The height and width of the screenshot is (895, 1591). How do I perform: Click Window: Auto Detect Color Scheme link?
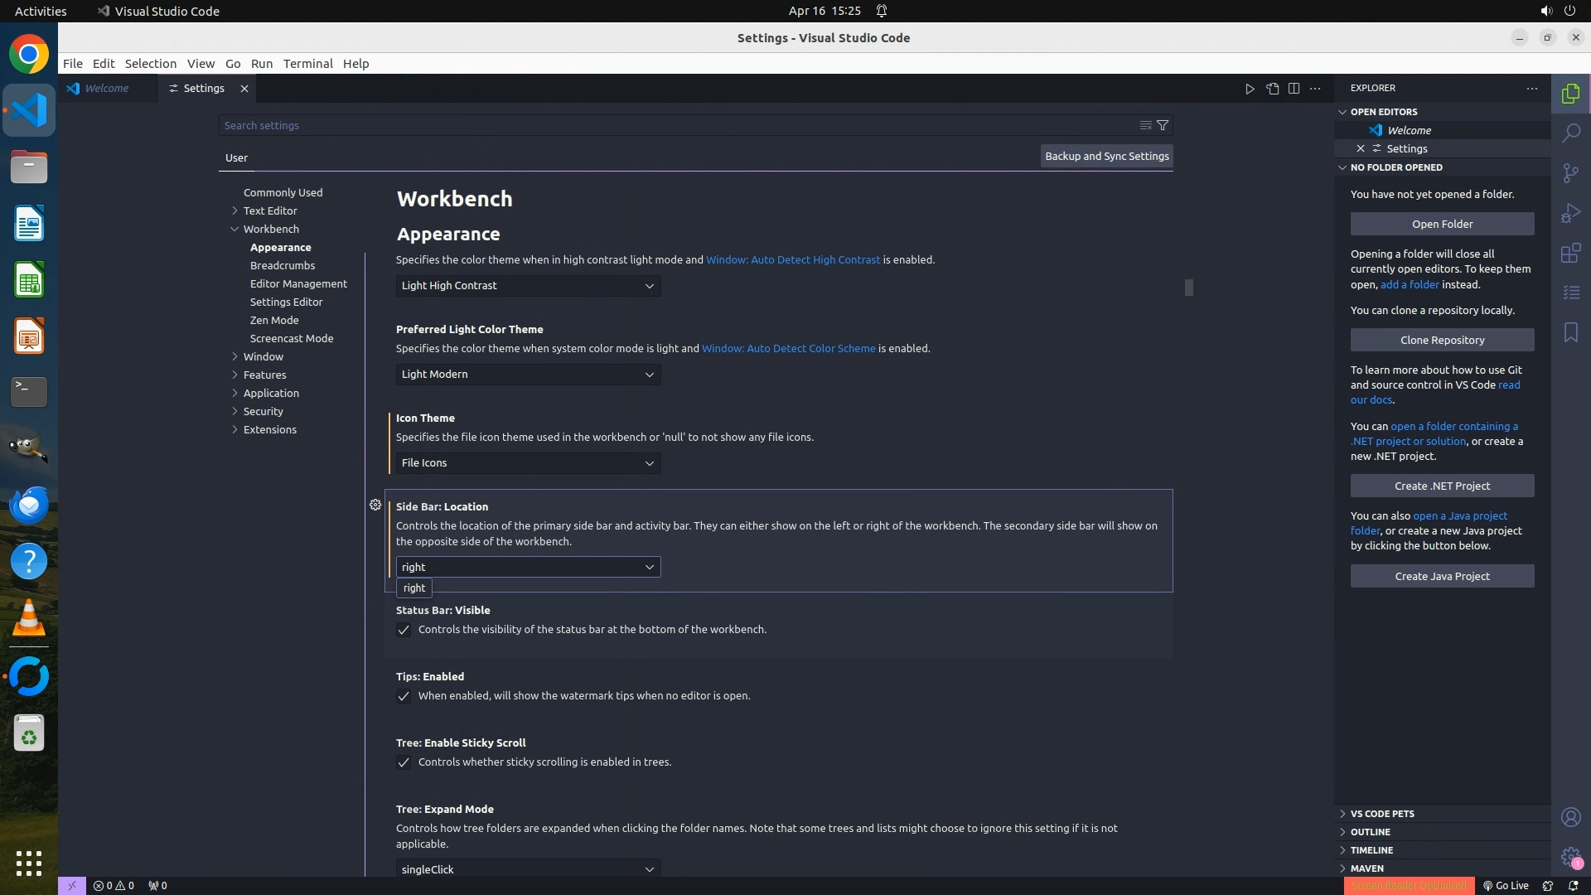click(x=788, y=348)
